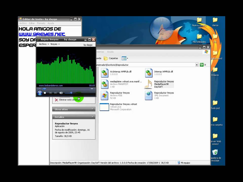Screen dimensions: 243x182
Task: Minimize the Editor de texto window
Action: 71,19
